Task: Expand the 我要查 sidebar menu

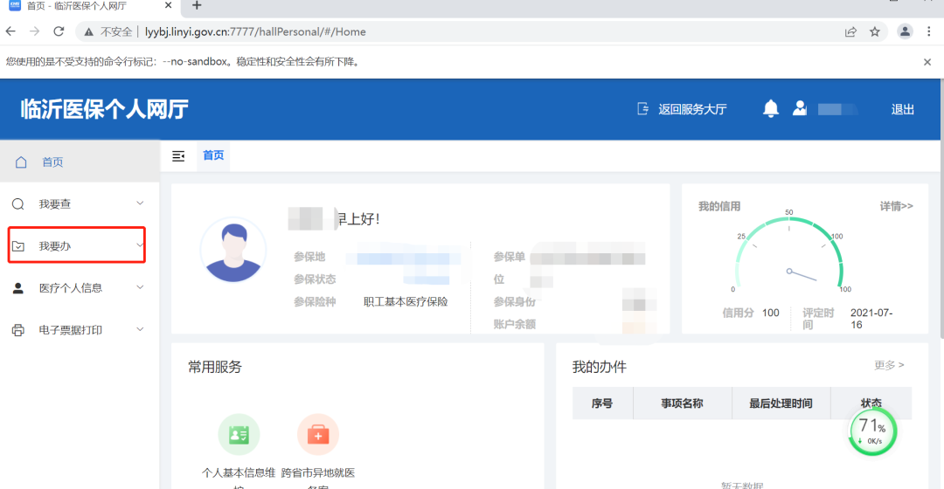Action: click(77, 203)
